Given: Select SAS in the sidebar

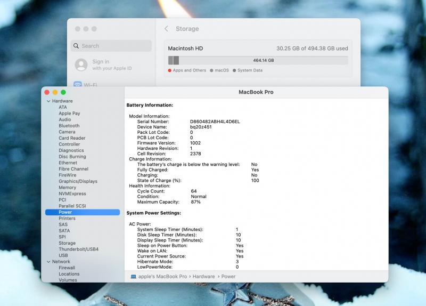Looking at the screenshot, I should point(63,224).
